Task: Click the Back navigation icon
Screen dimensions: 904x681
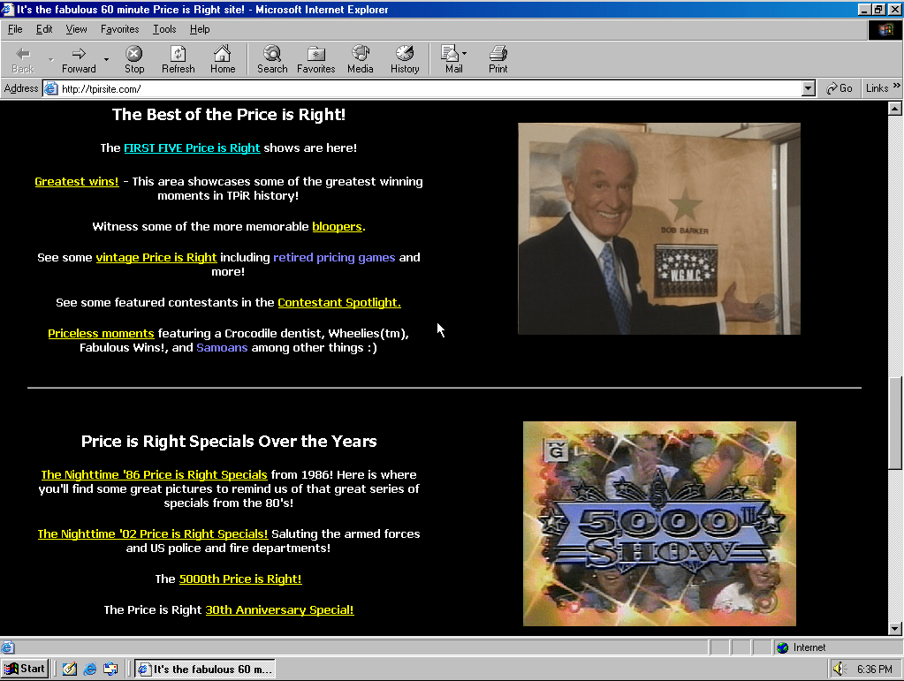Action: (x=20, y=59)
